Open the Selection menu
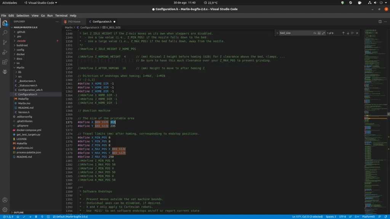Viewport: 390px width, 219px height. pos(22,15)
